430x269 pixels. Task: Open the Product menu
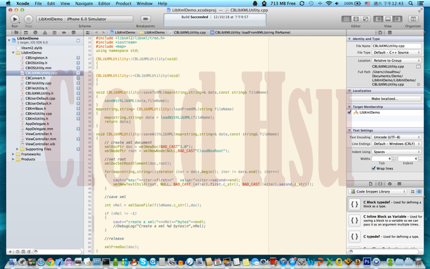click(124, 4)
